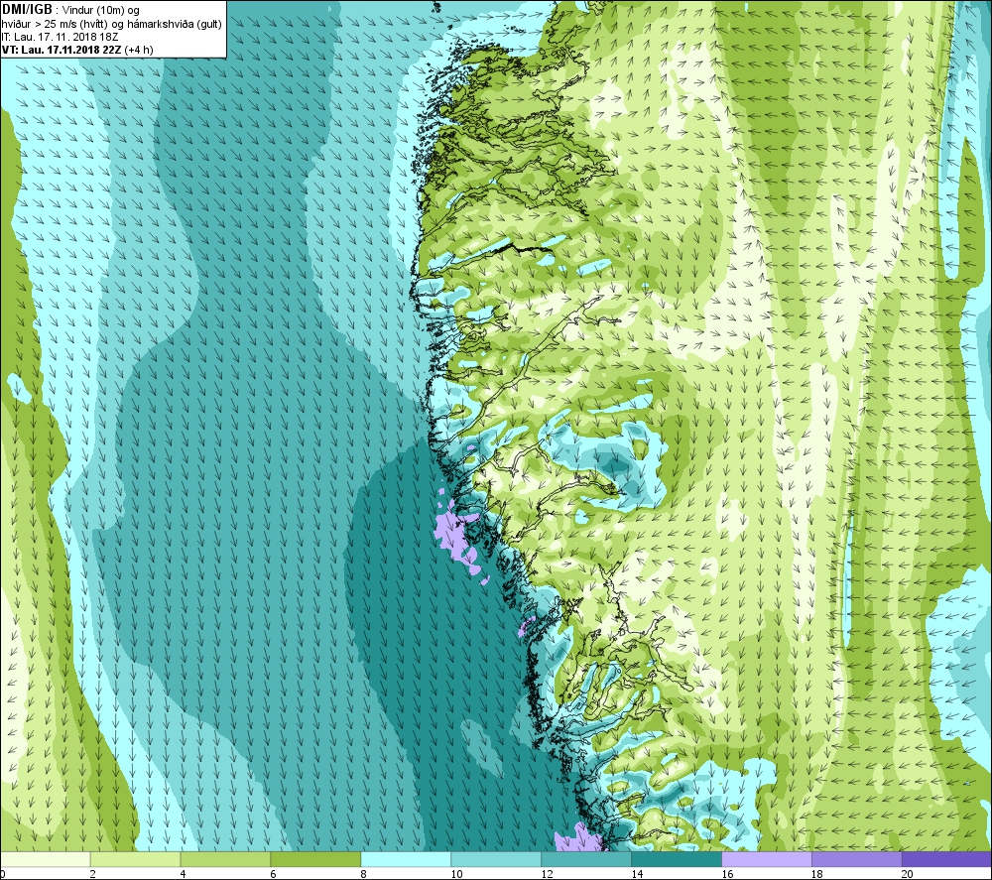Click the legend value '8'
The image size is (992, 880).
[x=364, y=874]
